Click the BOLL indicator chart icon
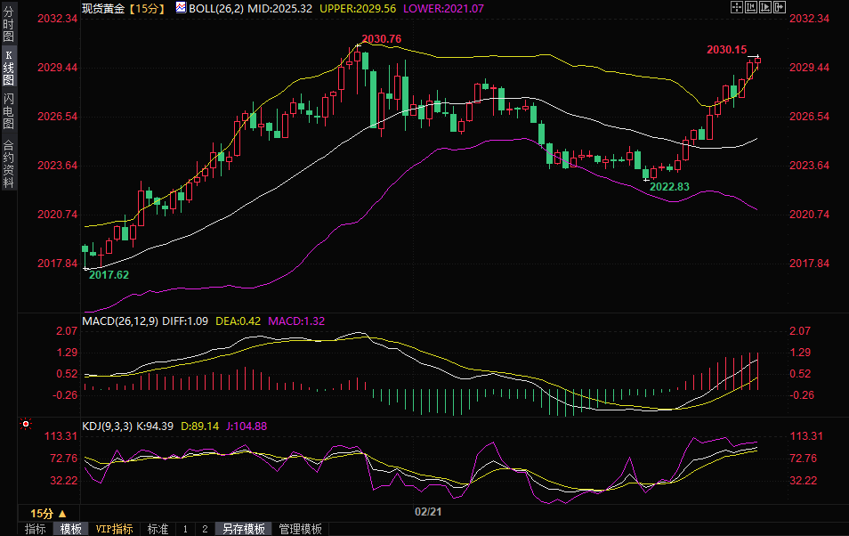This screenshot has height=536, width=849. 181,7
